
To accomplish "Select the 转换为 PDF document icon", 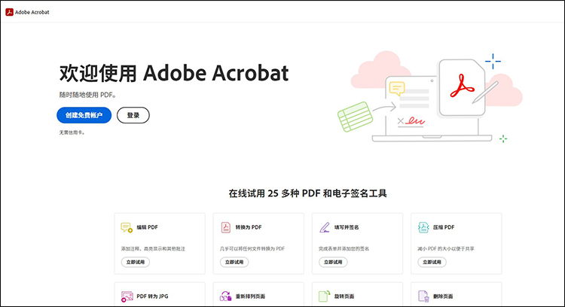I will pos(225,227).
